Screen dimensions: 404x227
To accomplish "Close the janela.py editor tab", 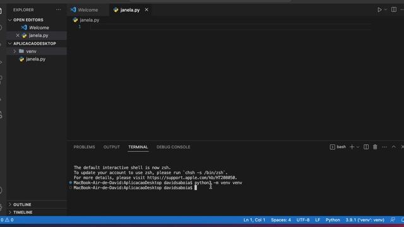I will [146, 10].
